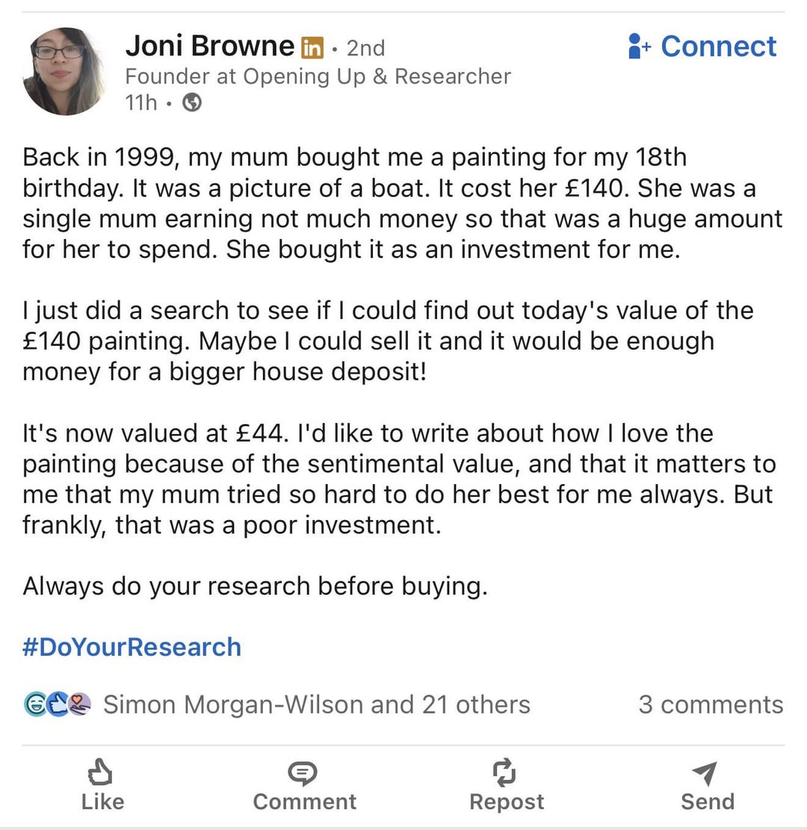Open the 3 comments link
807x830 pixels.
[710, 704]
